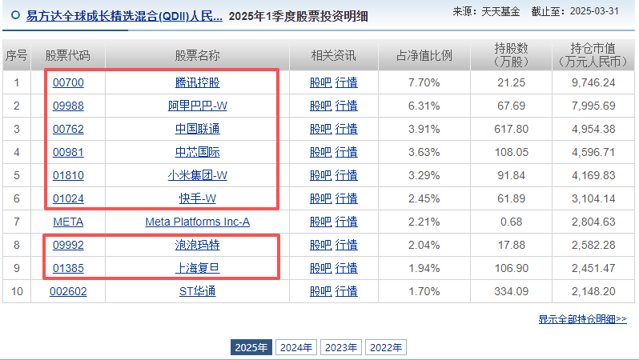Click the 截止至: 2025-03-31 date text
Image resolution: width=639 pixels, height=360 pixels.
[x=575, y=11]
